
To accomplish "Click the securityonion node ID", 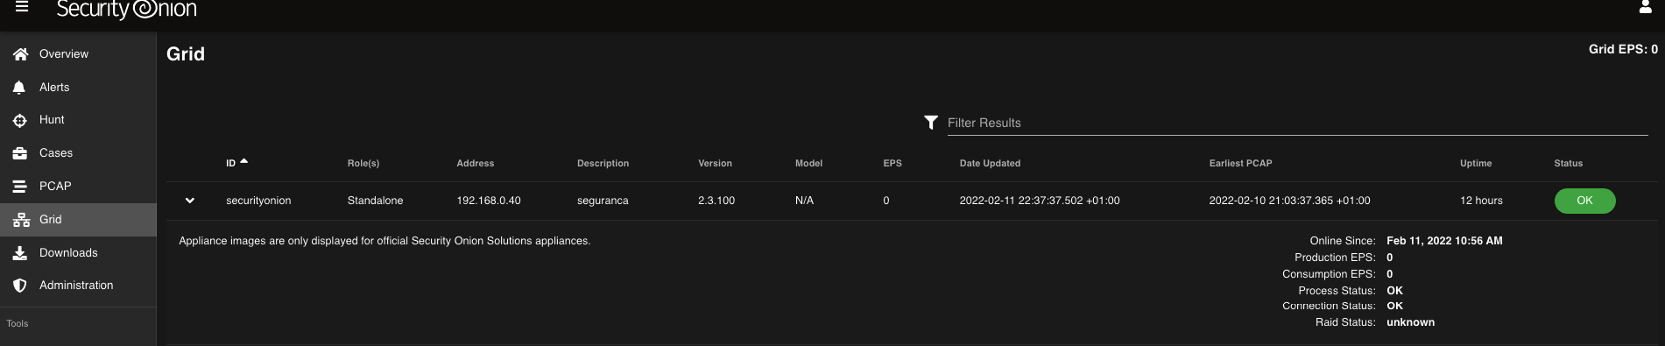I will 258,201.
